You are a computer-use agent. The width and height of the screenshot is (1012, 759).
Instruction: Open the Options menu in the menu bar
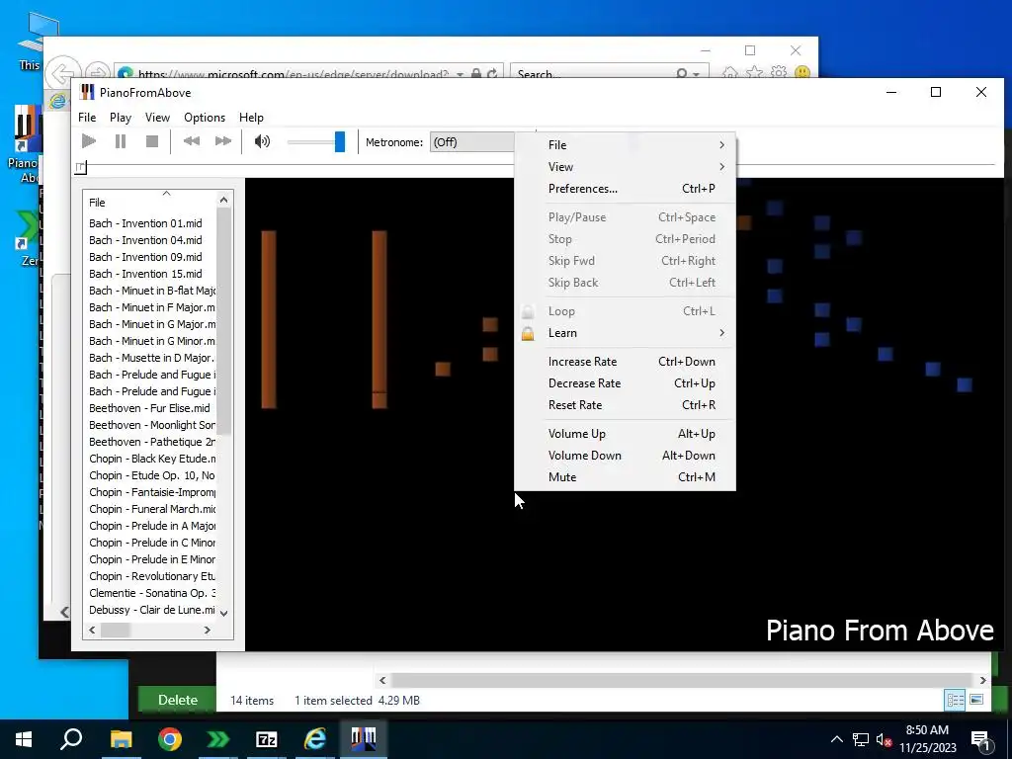pyautogui.click(x=205, y=118)
